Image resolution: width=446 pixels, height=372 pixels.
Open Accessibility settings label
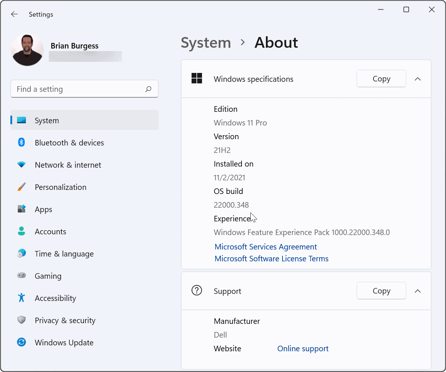(55, 298)
